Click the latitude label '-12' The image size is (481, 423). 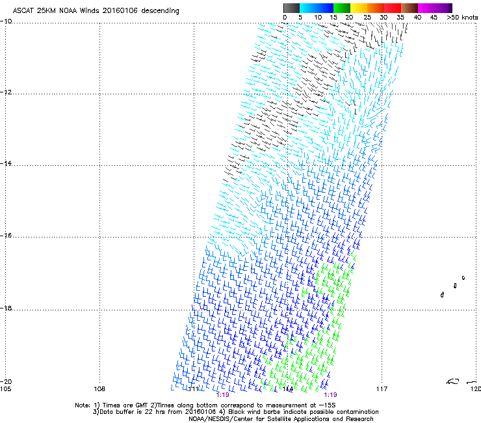click(6, 92)
